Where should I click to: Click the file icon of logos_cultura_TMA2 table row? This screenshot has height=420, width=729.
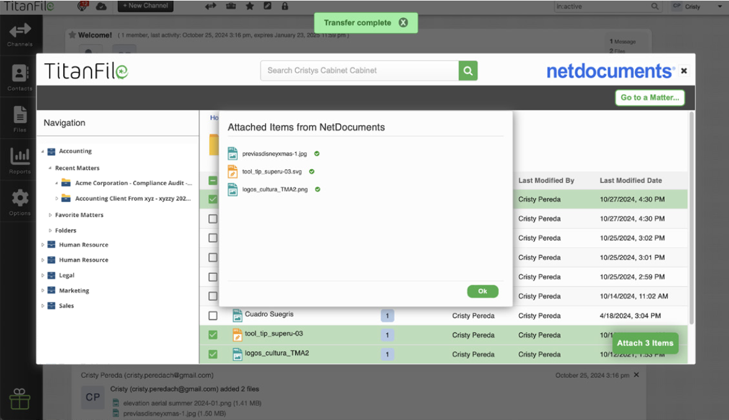pyautogui.click(x=237, y=354)
